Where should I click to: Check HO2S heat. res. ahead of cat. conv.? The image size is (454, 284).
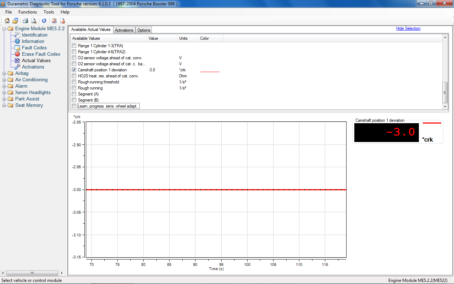coord(74,76)
